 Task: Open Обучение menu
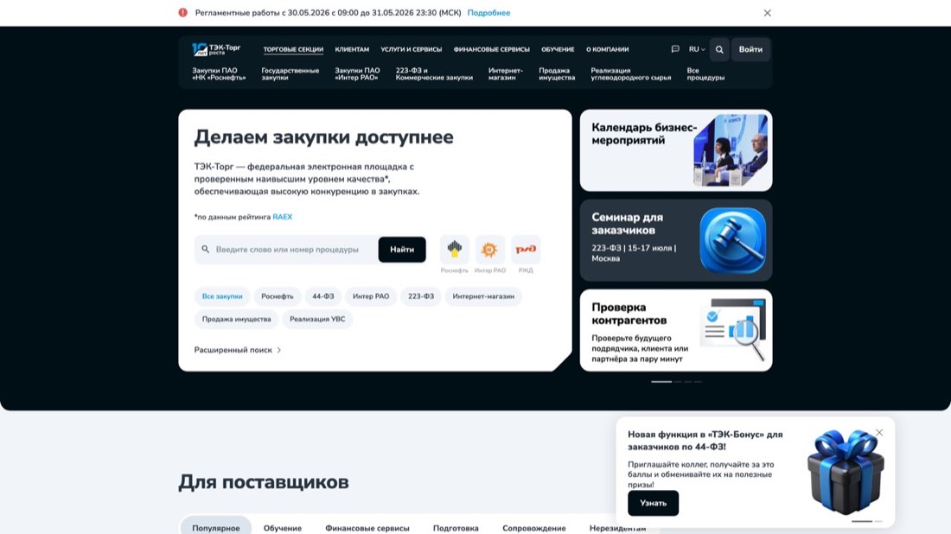[x=558, y=49]
